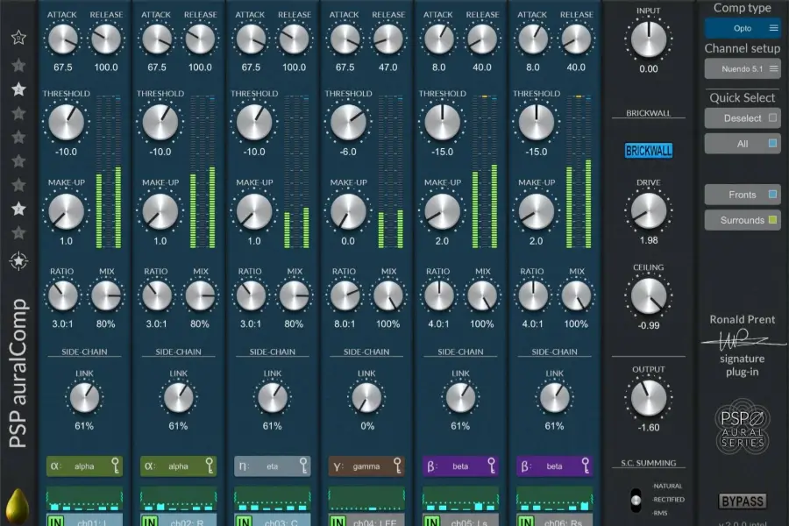Select preset star 6 in sidebar
This screenshot has height=526, width=789.
click(x=18, y=185)
